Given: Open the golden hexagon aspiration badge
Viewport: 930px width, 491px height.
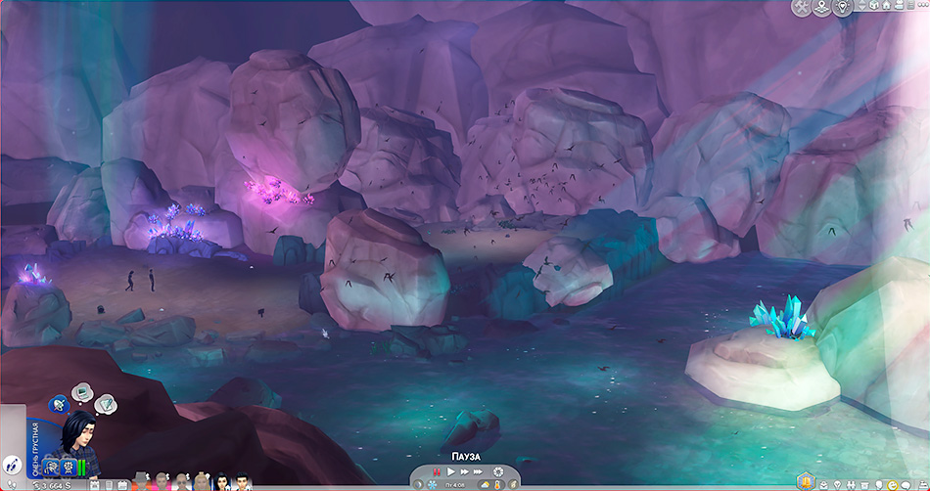Looking at the screenshot, I should pyautogui.click(x=806, y=481).
